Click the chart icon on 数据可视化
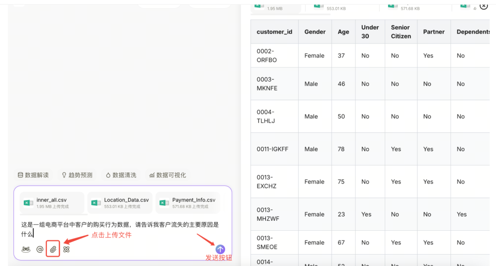 (x=152, y=174)
